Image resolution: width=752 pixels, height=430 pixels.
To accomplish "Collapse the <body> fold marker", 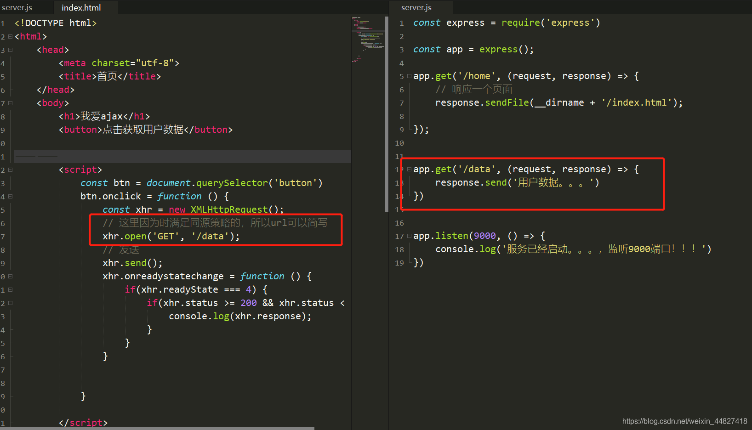I will pos(10,103).
